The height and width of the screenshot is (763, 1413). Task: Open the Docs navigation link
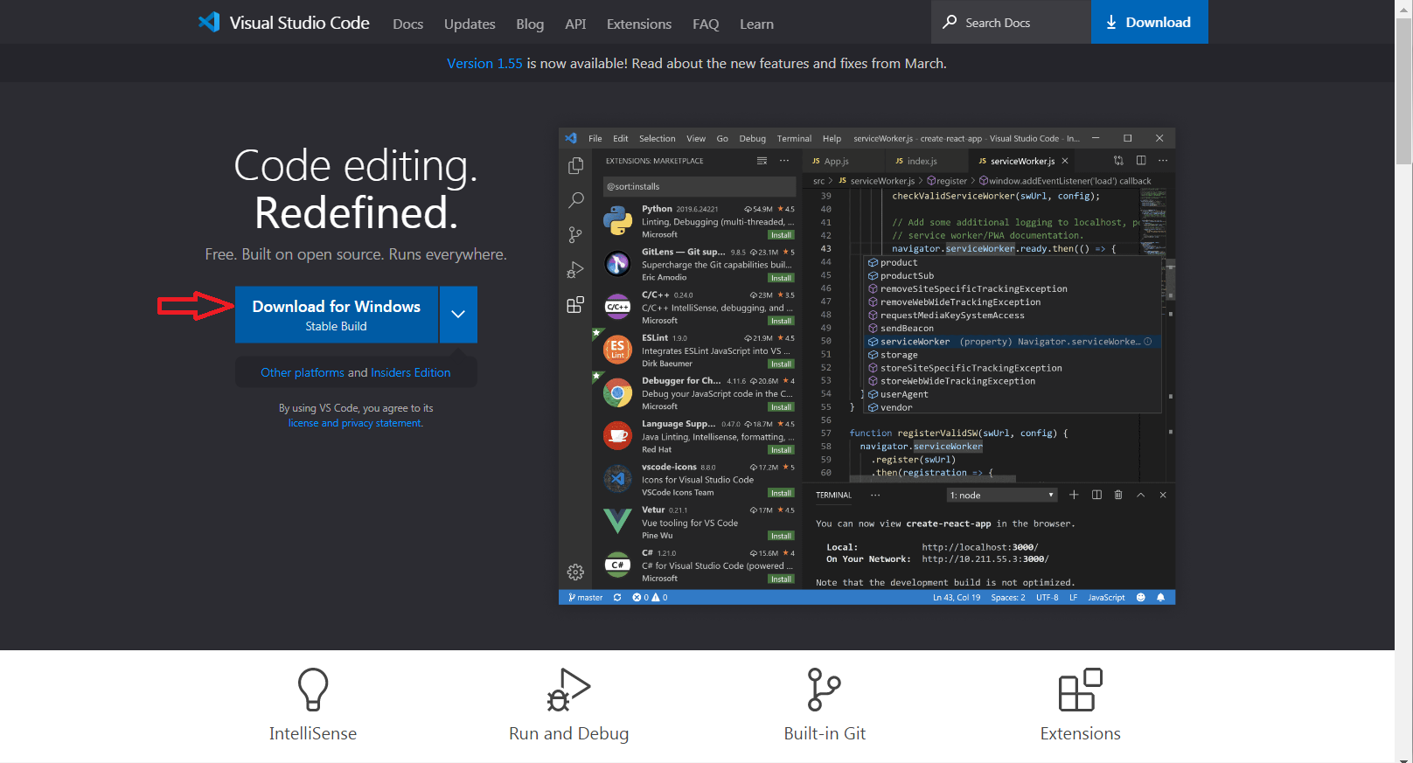coord(407,24)
